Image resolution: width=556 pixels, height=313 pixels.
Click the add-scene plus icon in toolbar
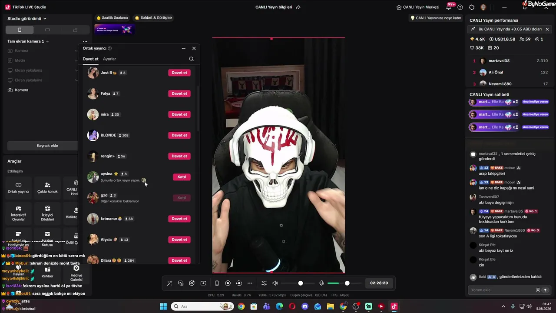click(x=203, y=283)
